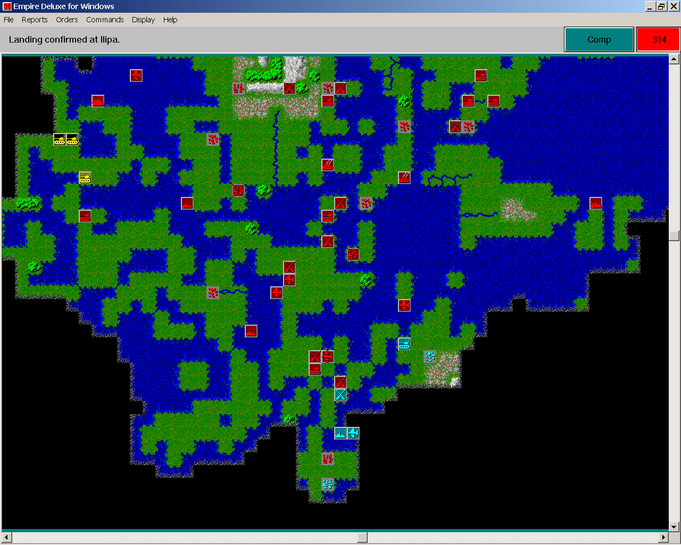
Task: Select red infantry left of northeast red city
Action: 455,127
